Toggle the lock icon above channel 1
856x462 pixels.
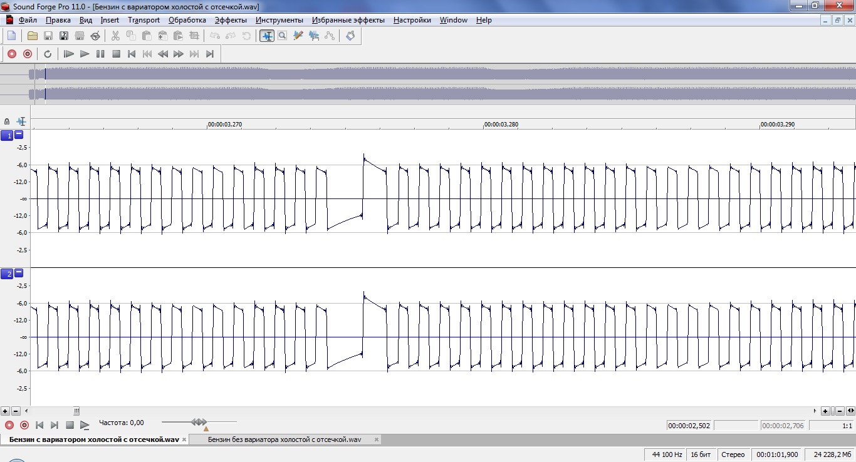[7, 121]
